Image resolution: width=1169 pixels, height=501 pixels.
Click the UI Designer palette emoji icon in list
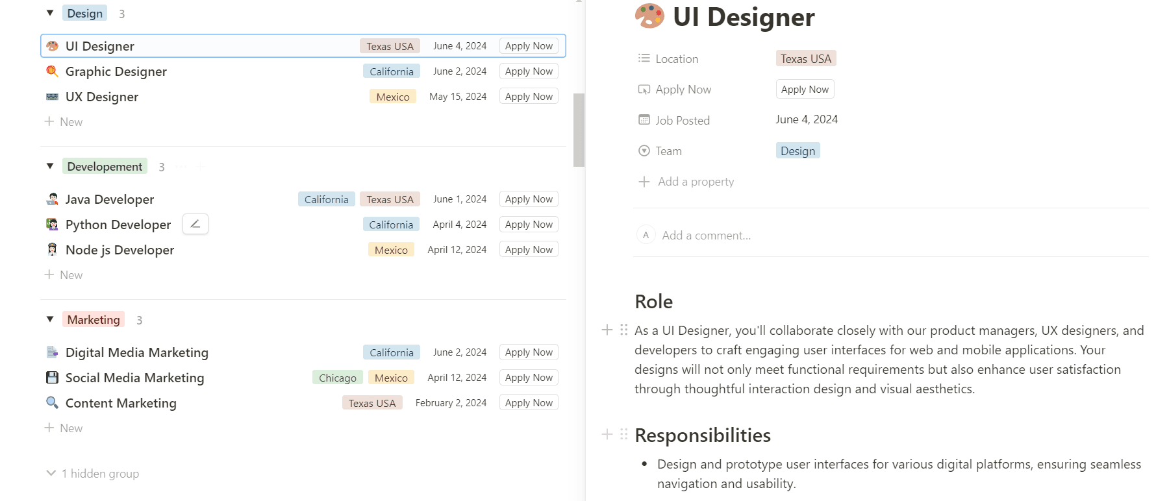53,46
